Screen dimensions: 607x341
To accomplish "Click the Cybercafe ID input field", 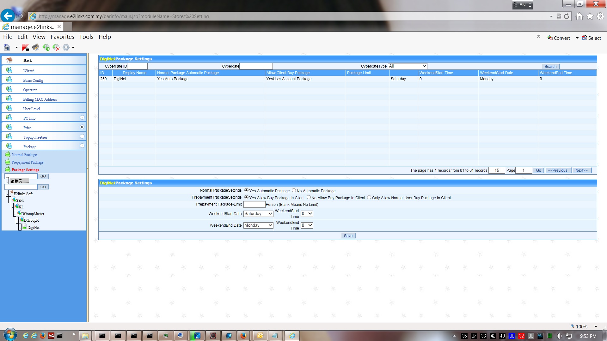I will (x=137, y=66).
